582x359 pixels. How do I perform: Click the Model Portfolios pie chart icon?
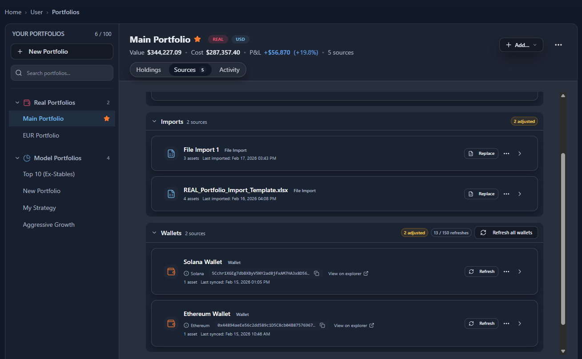pos(27,158)
